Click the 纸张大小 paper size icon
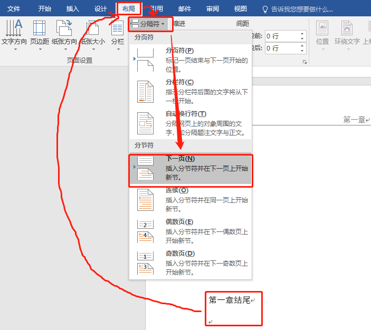 click(92, 28)
